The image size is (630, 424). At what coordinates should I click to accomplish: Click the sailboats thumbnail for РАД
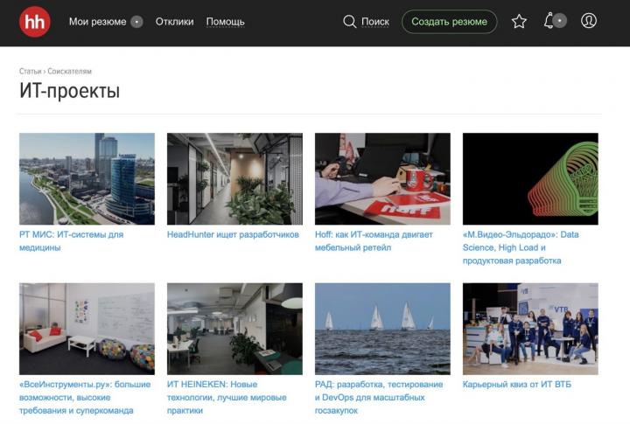click(382, 329)
